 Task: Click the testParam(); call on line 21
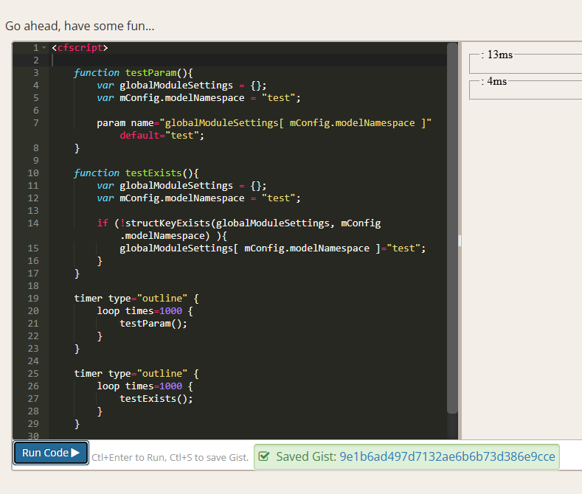[x=153, y=324]
